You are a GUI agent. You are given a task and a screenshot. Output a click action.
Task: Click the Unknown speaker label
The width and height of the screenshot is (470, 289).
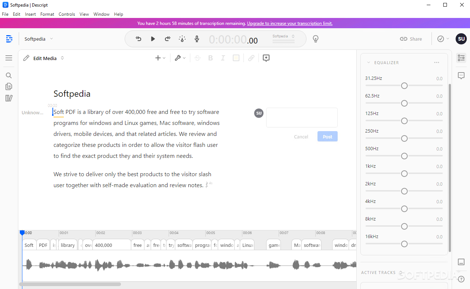pos(33,112)
